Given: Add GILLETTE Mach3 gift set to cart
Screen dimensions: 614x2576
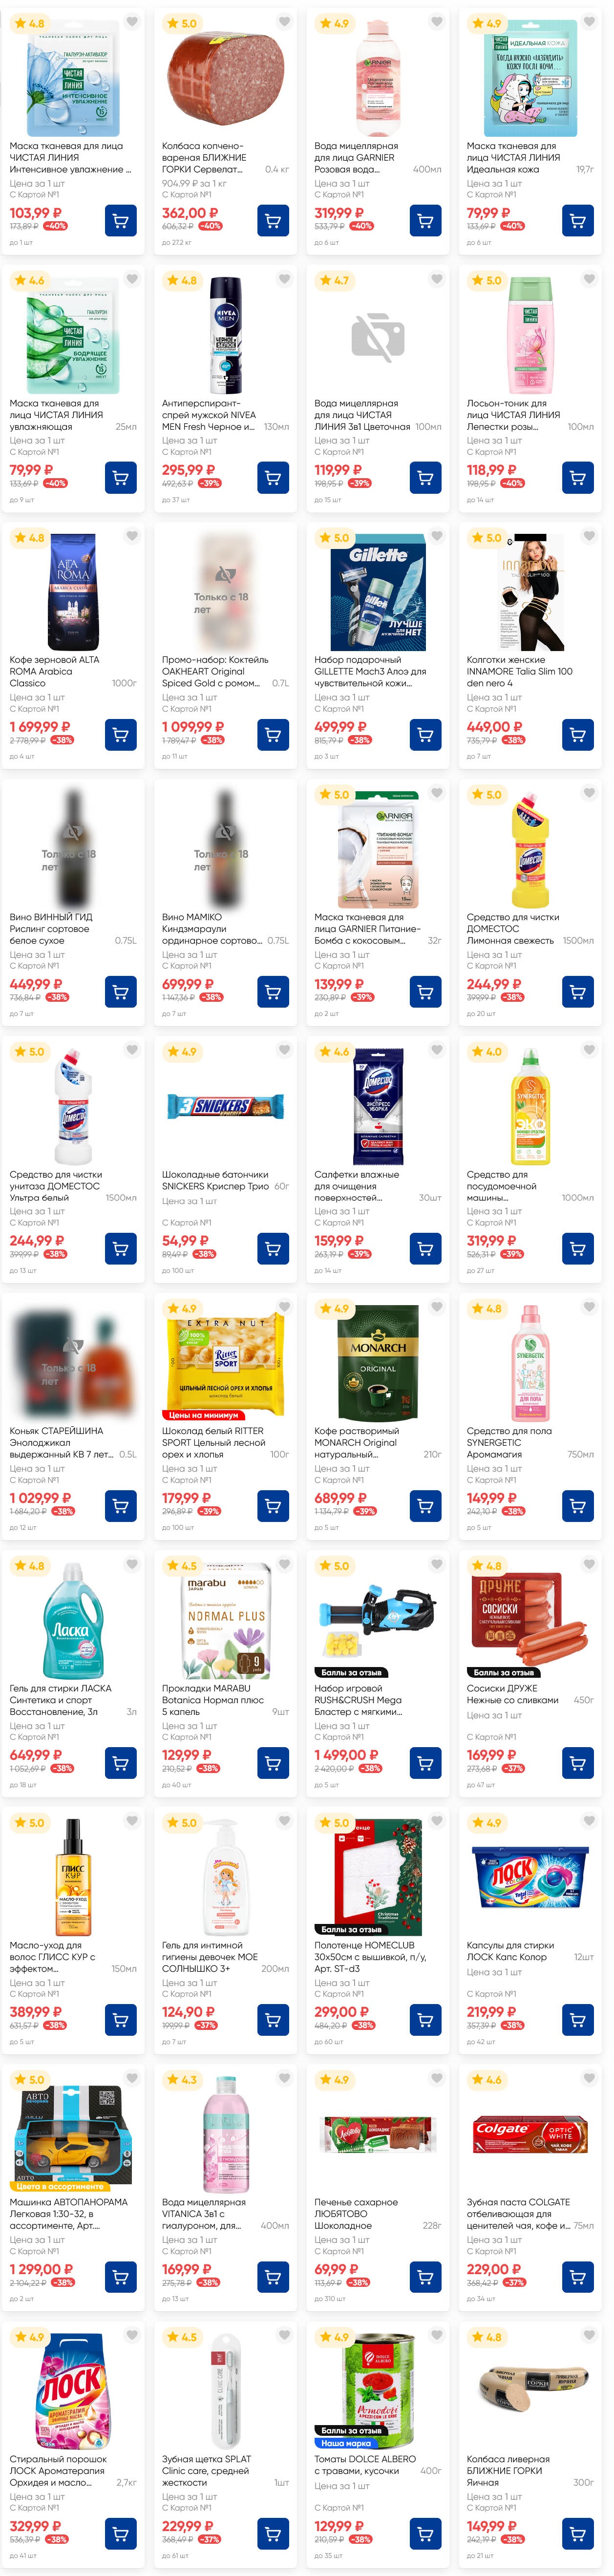Looking at the screenshot, I should (x=426, y=735).
